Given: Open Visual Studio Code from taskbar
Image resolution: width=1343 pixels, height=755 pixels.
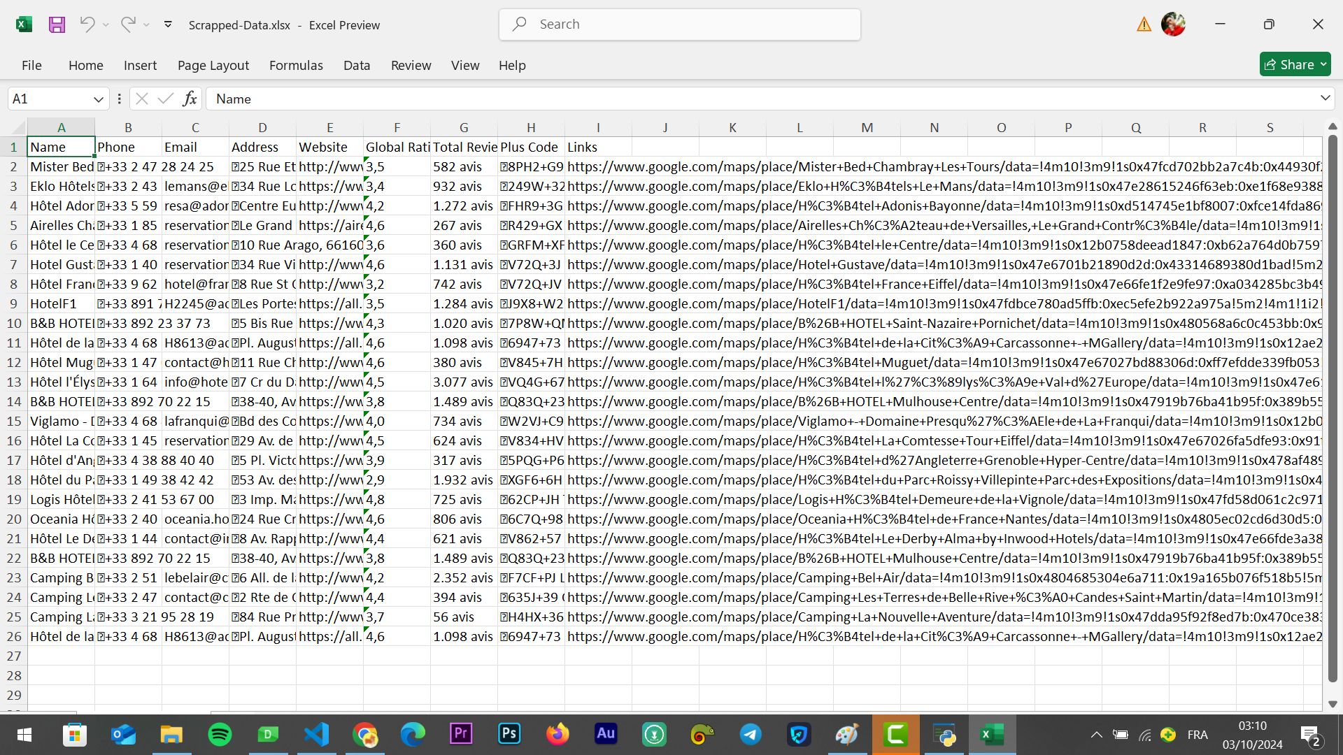Looking at the screenshot, I should (316, 735).
